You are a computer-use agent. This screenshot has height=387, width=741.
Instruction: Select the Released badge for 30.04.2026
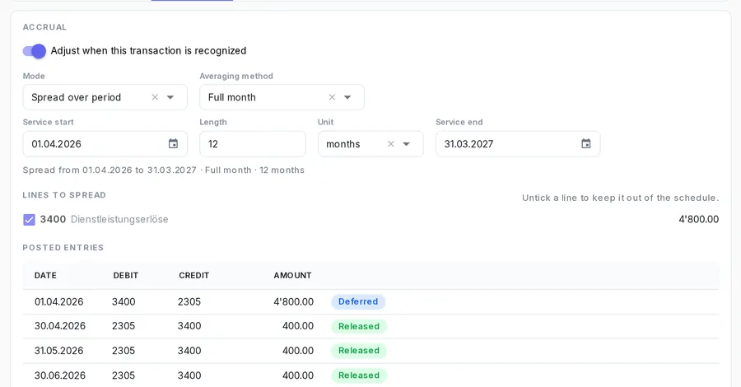coord(359,327)
